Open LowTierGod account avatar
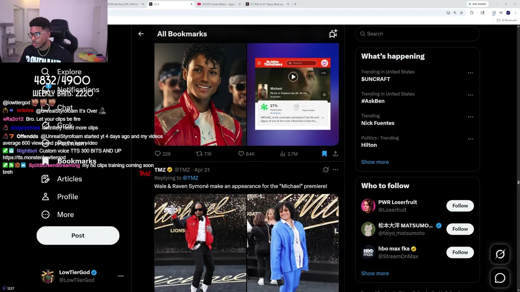Viewport: 520px width, 292px height. click(x=48, y=276)
